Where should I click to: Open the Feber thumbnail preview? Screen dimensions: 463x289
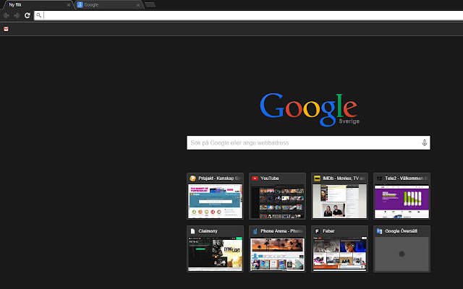pos(339,254)
